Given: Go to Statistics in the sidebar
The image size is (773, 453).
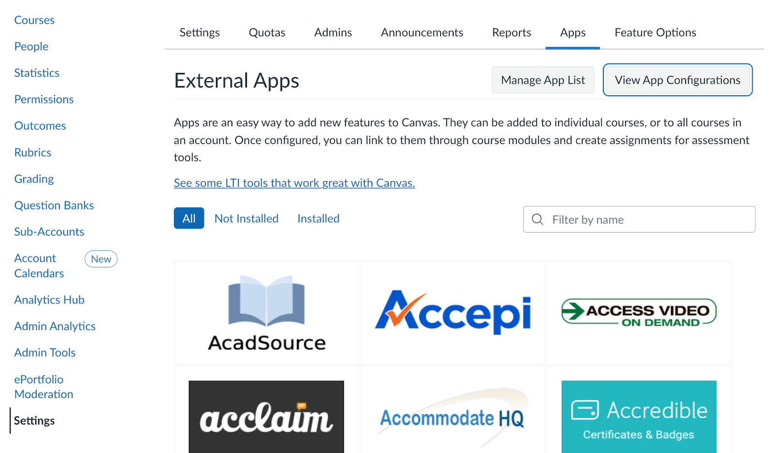Looking at the screenshot, I should [x=37, y=73].
